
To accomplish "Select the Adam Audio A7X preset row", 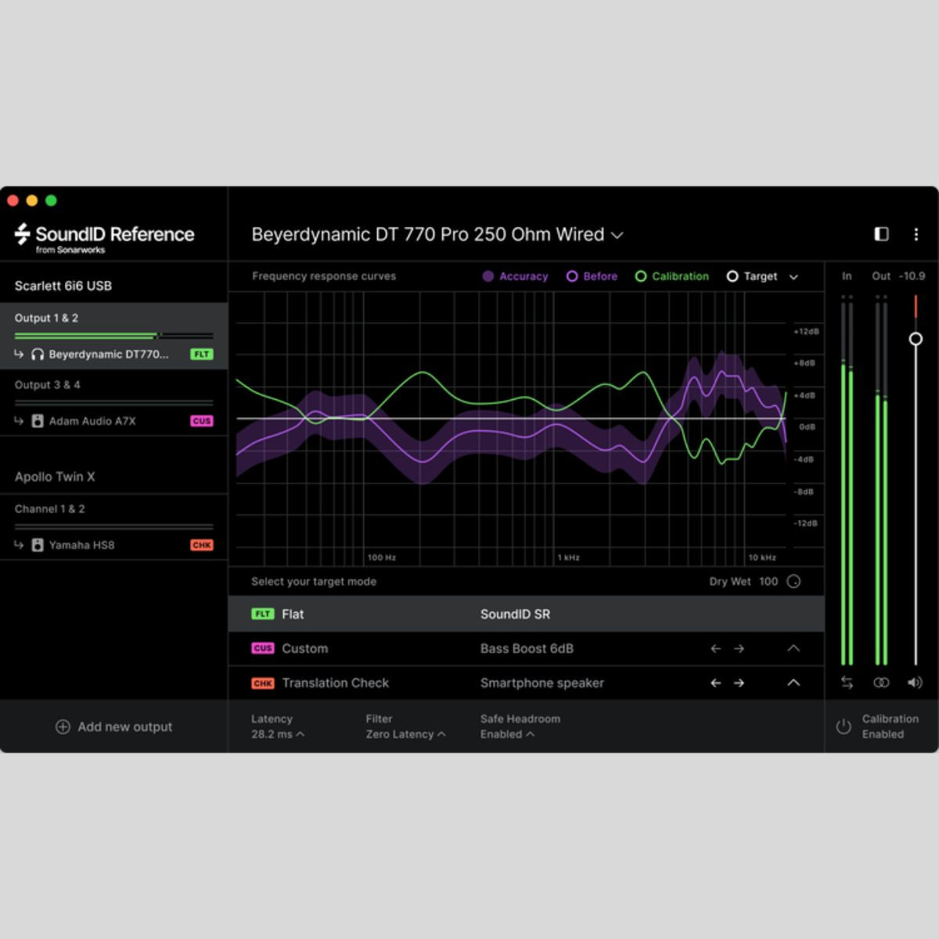I will 113,421.
